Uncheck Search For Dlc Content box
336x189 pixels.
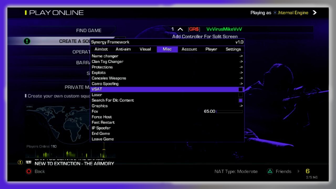coord(240,100)
